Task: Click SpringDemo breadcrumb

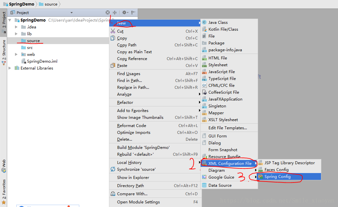Action: tap(19, 4)
